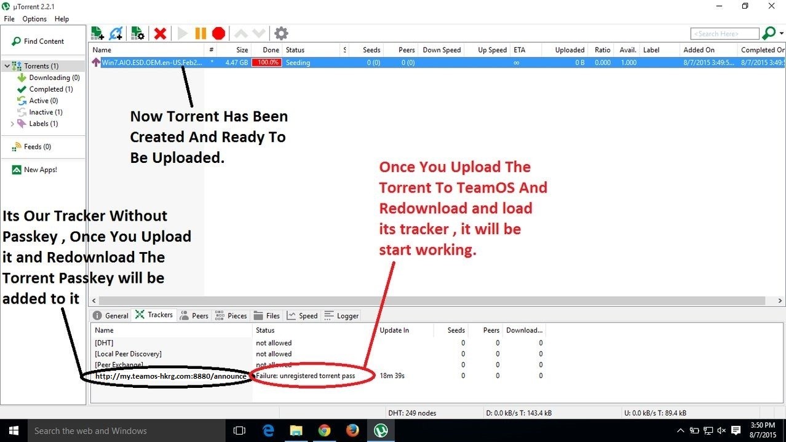Viewport: 786px width, 442px height.
Task: Start the torrent with the play icon
Action: 183,33
